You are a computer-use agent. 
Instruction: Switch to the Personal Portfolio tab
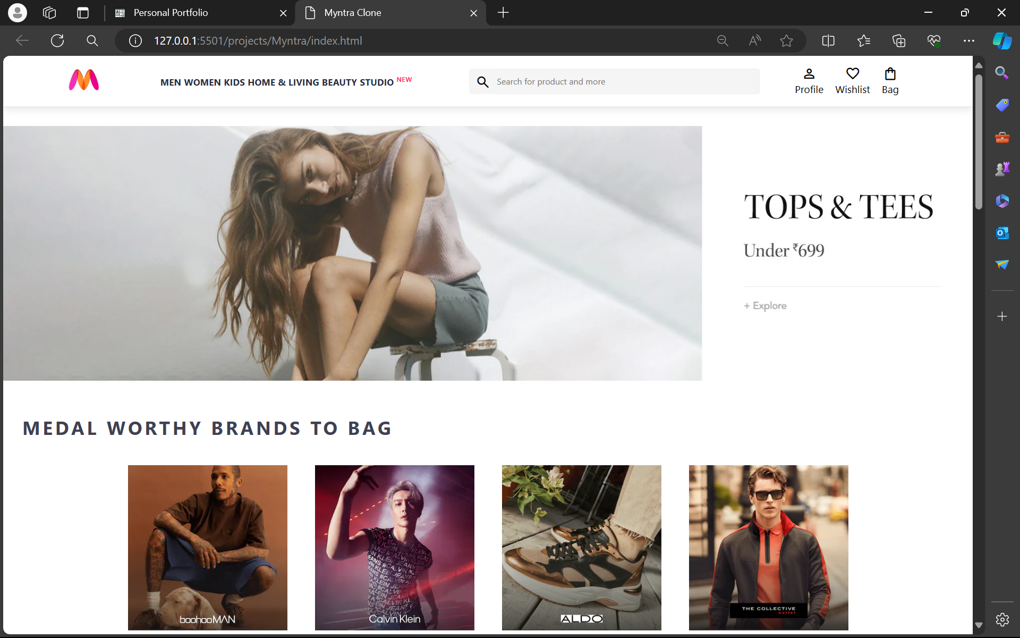[x=170, y=13]
